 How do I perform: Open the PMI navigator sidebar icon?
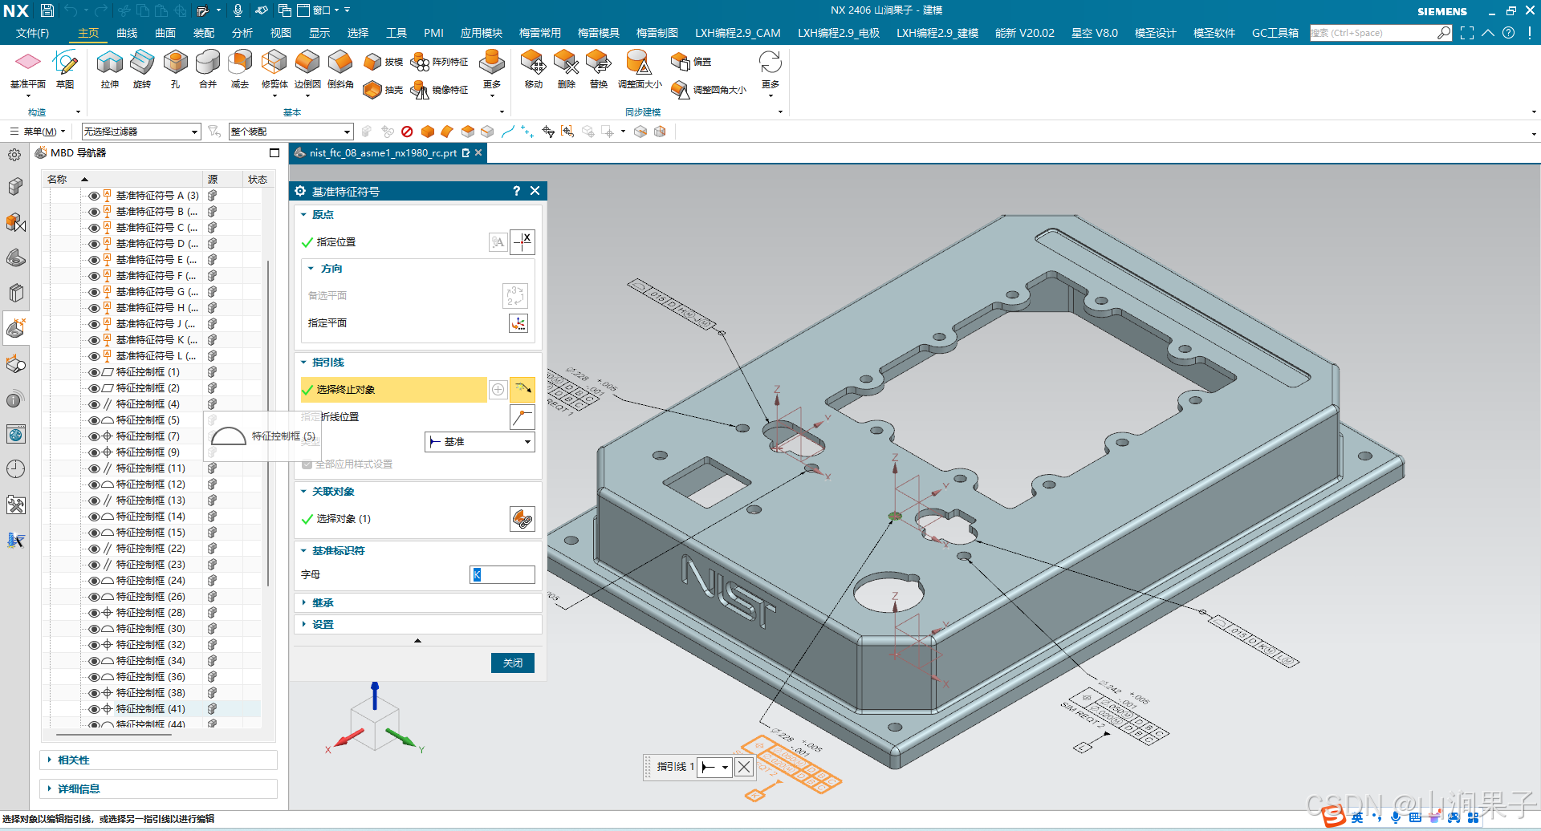(15, 328)
